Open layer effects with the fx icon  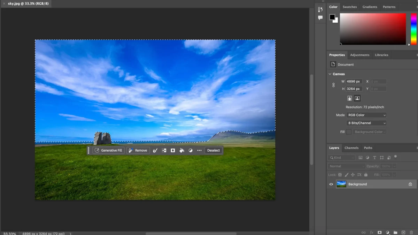click(x=371, y=232)
